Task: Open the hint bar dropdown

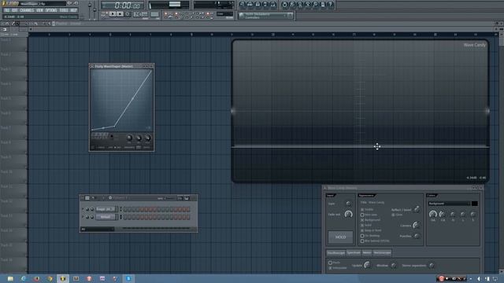Action: pyautogui.click(x=266, y=16)
